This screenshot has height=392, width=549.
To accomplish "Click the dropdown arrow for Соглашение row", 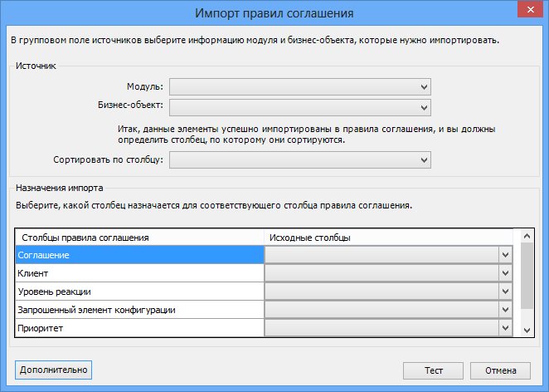I will pos(505,255).
